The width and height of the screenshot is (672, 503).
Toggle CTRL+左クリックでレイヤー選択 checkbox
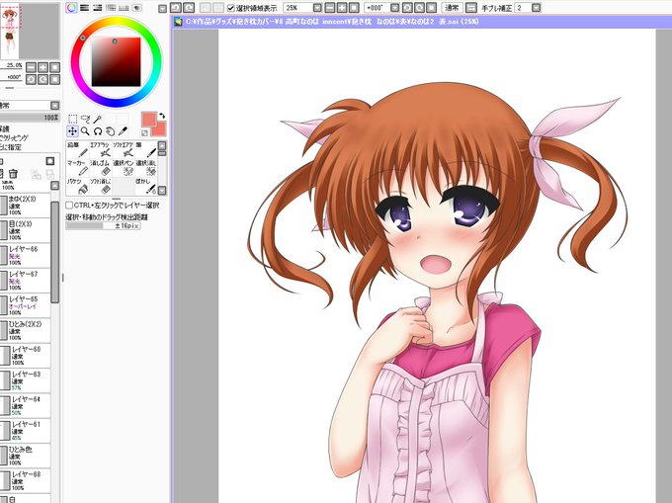pos(69,206)
